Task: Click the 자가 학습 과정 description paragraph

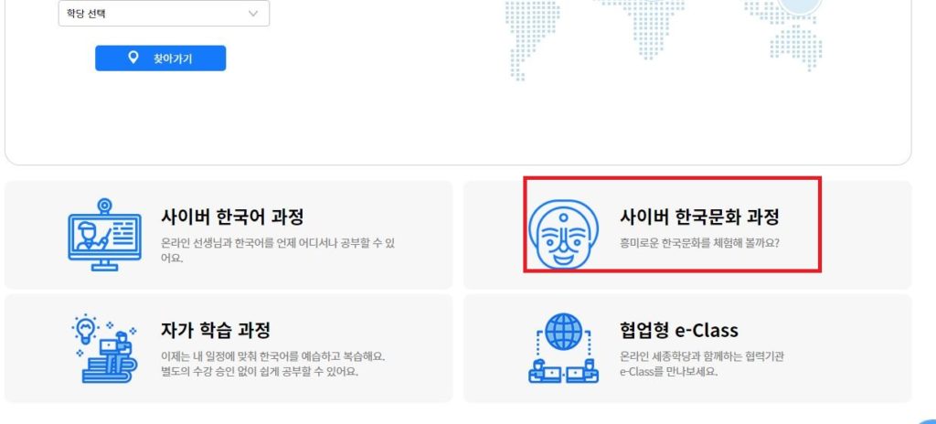Action: pyautogui.click(x=272, y=364)
